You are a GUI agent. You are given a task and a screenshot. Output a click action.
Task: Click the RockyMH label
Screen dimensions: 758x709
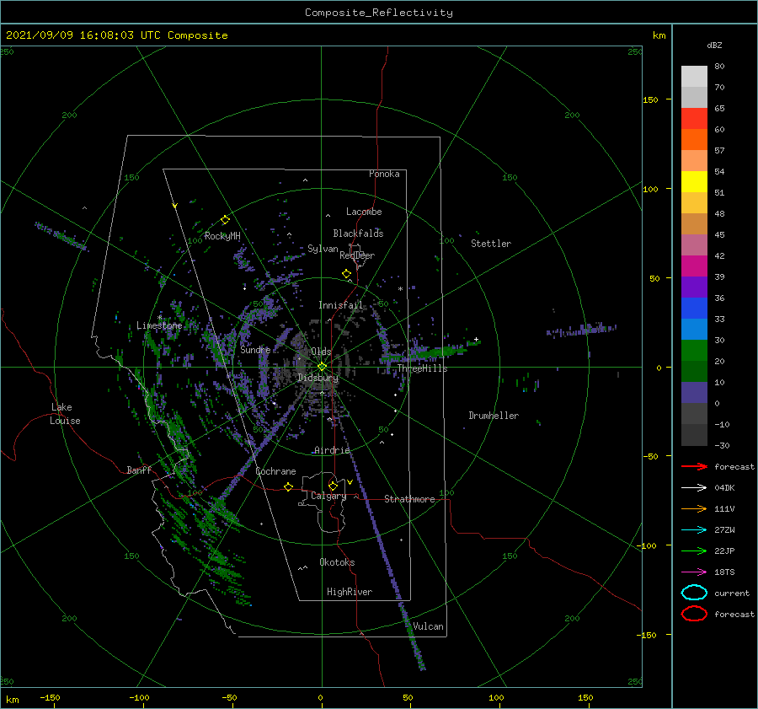tap(222, 236)
